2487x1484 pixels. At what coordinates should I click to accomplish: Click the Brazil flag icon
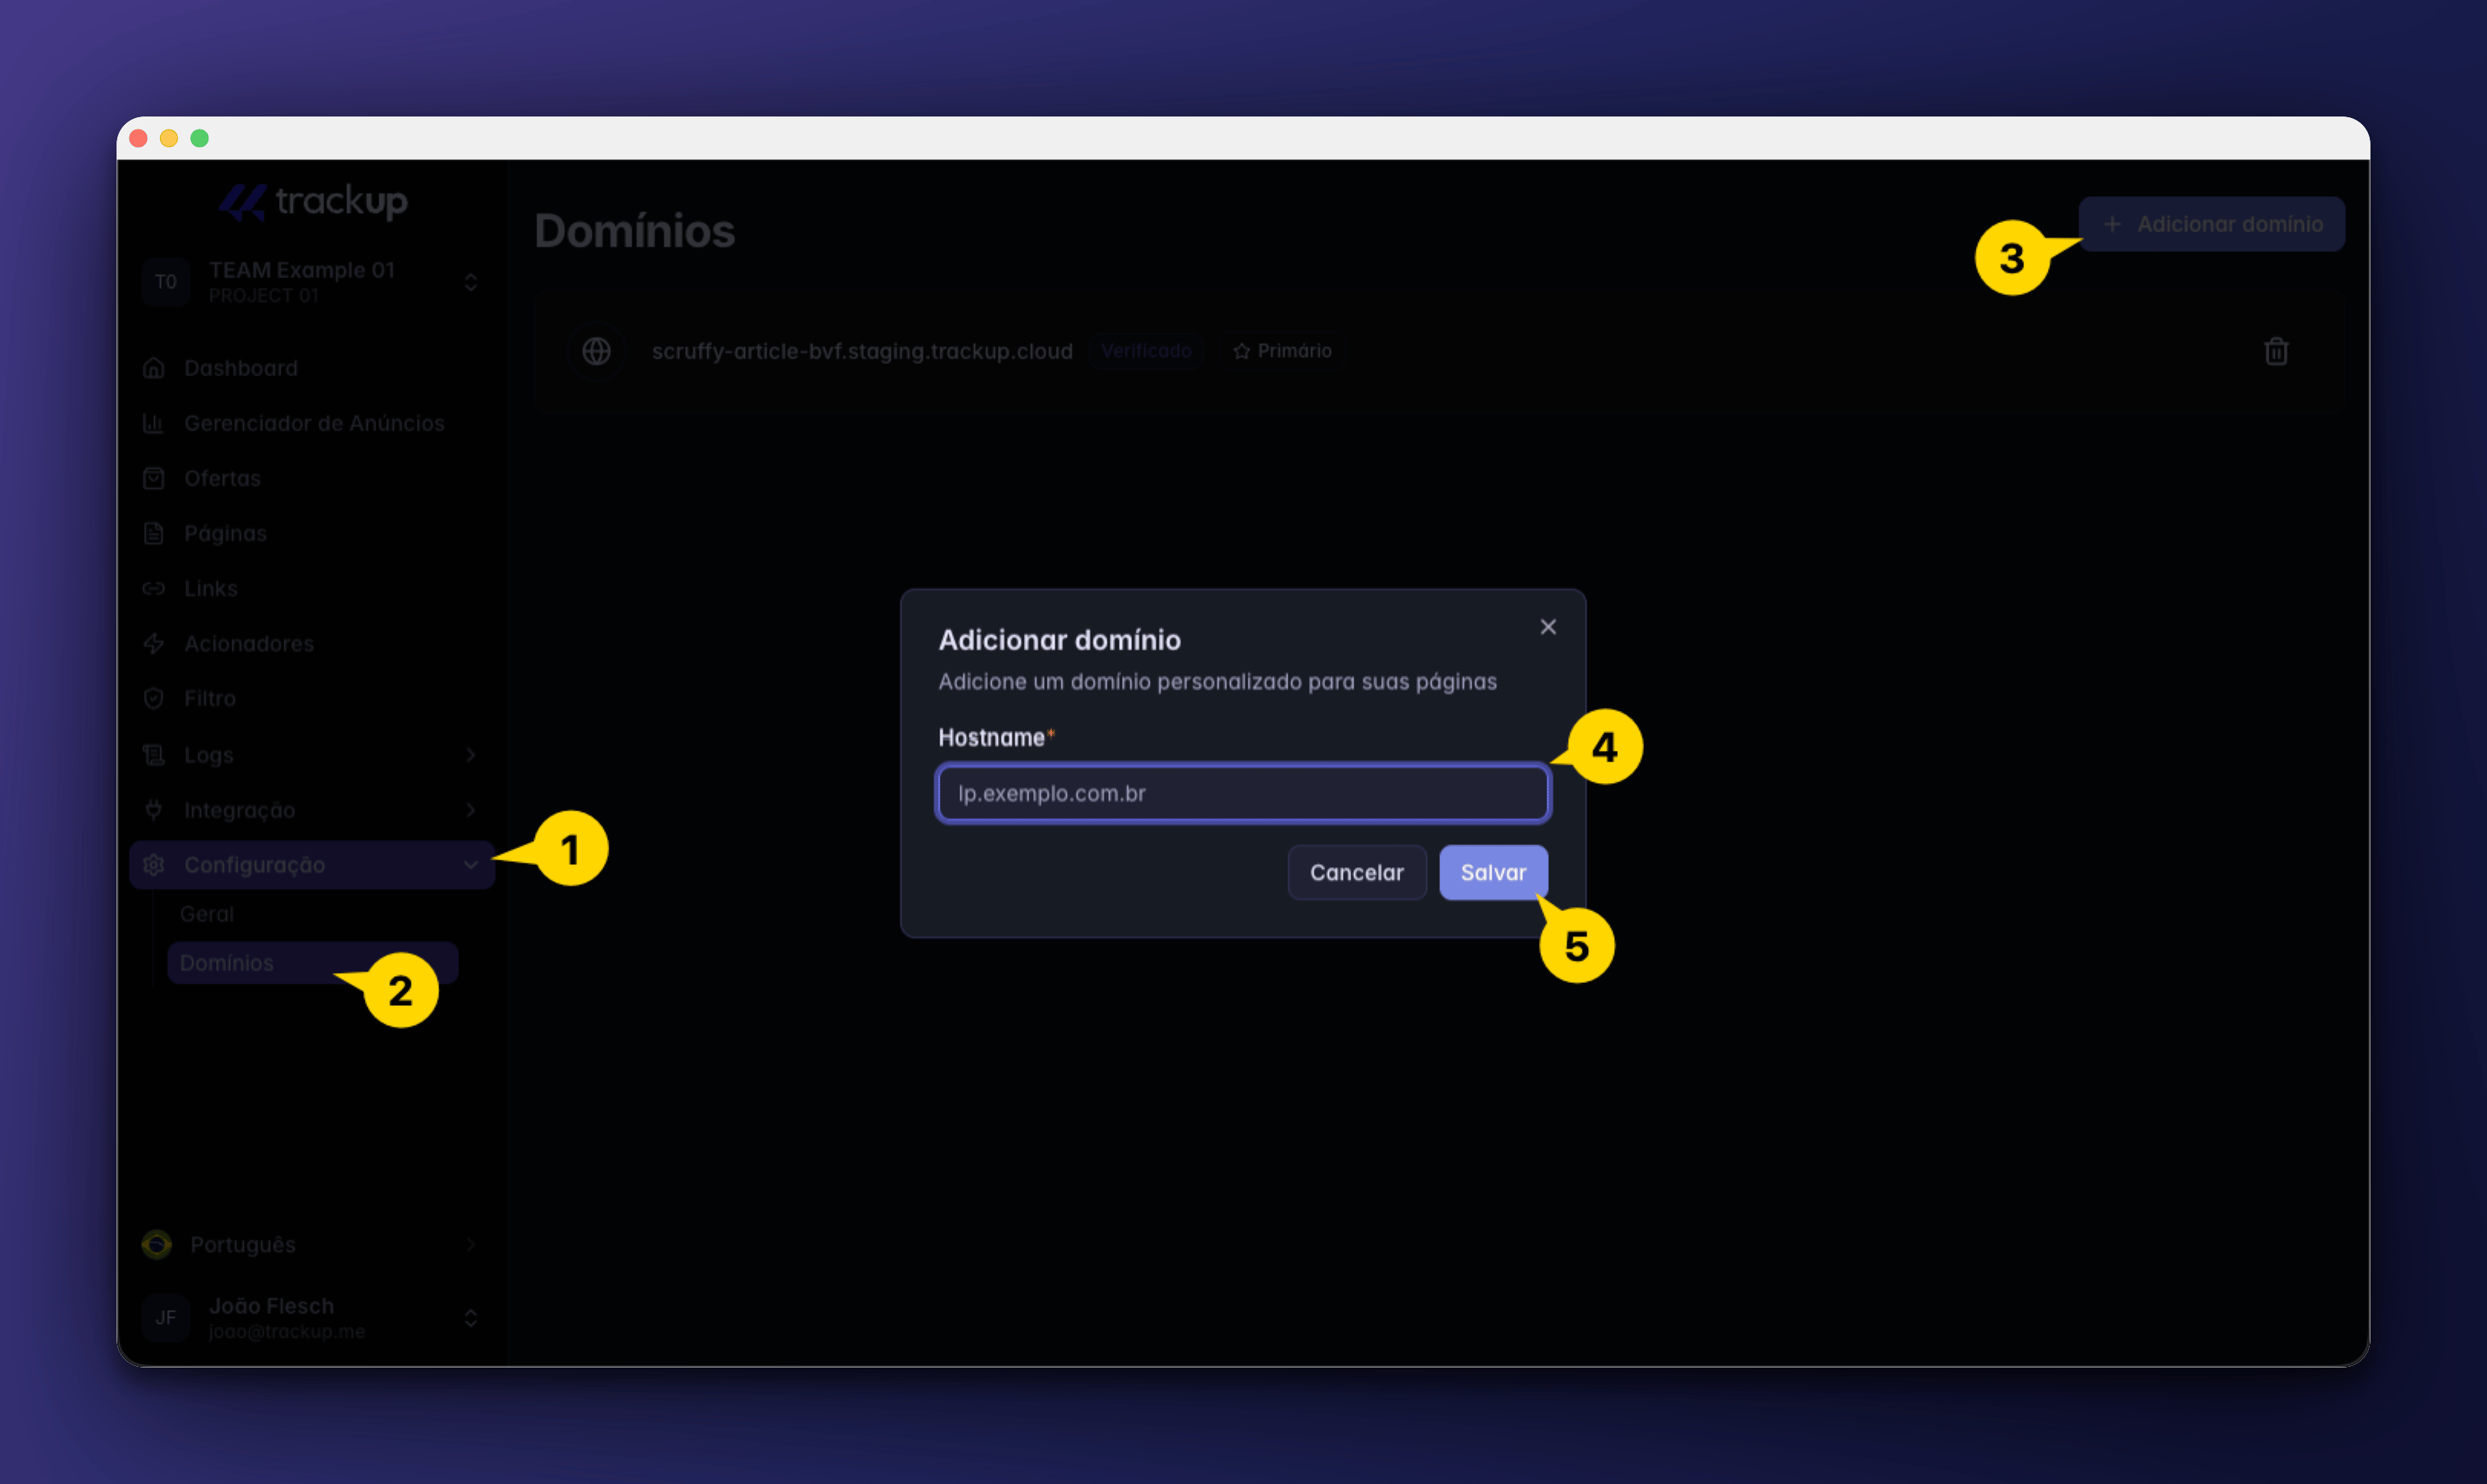[x=157, y=1245]
